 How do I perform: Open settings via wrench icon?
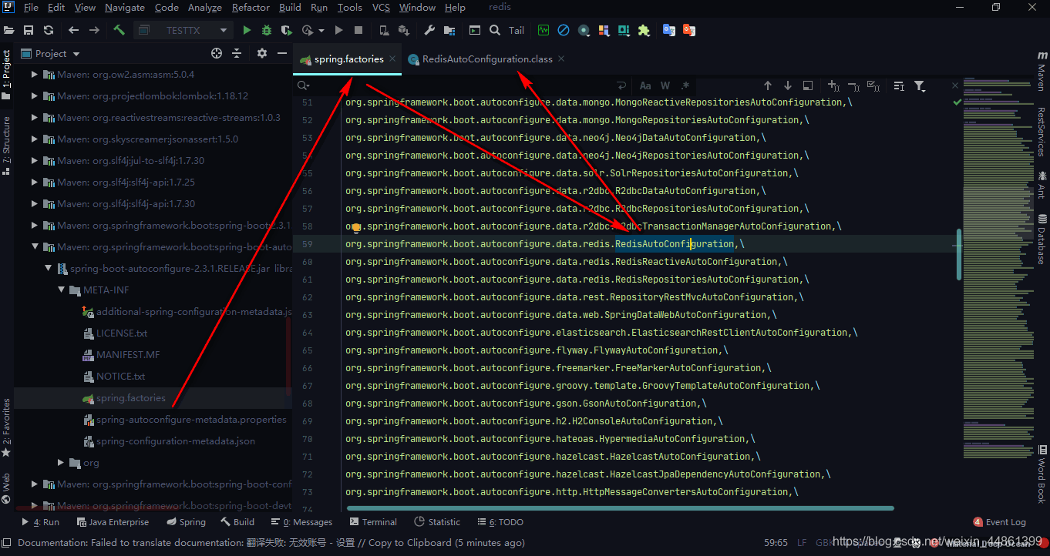click(429, 30)
